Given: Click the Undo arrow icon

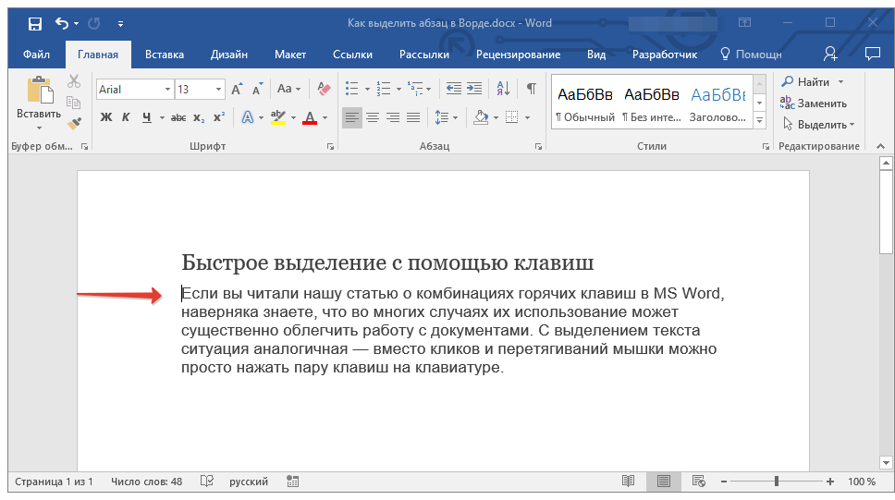Looking at the screenshot, I should pyautogui.click(x=62, y=23).
